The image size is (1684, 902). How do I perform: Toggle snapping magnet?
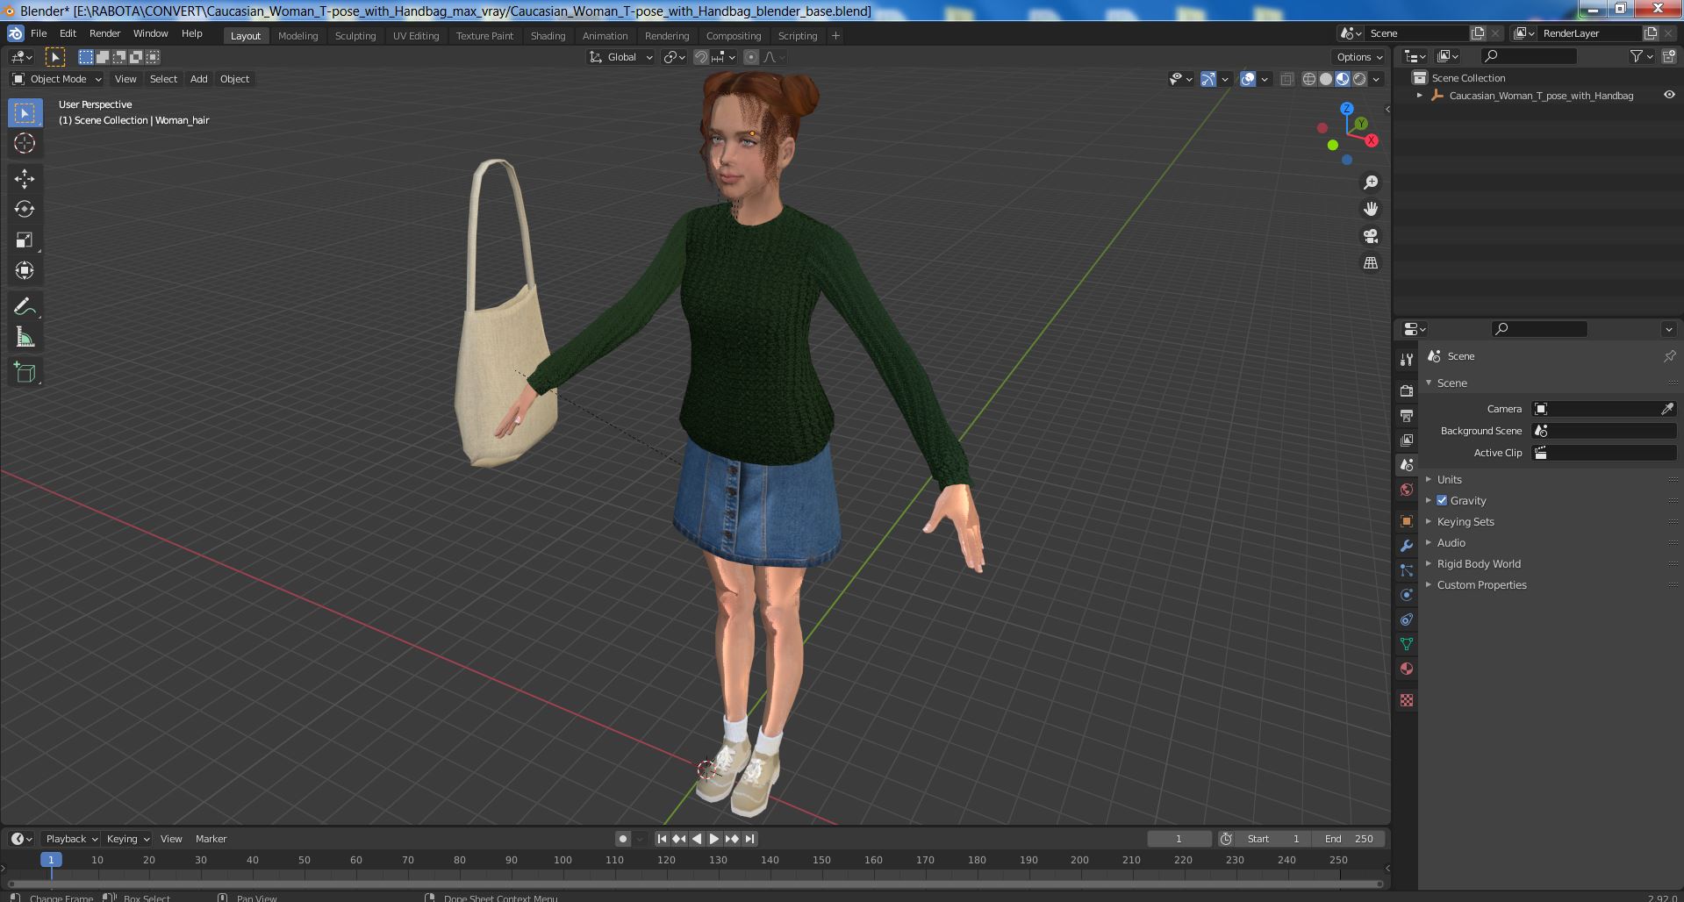tap(701, 57)
